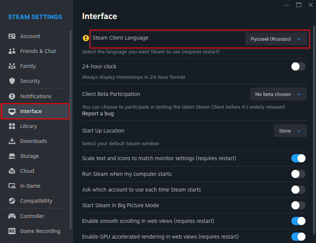
Task: Click the Cloud icon in sidebar
Action: (x=12, y=171)
